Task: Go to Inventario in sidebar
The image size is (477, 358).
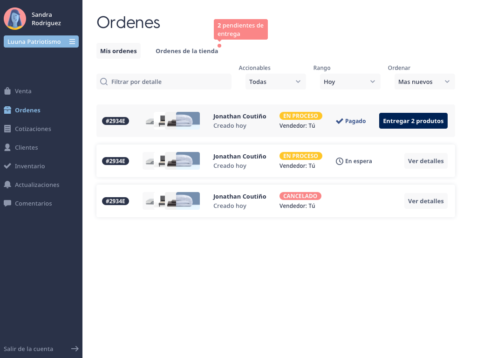Action: pyautogui.click(x=30, y=166)
